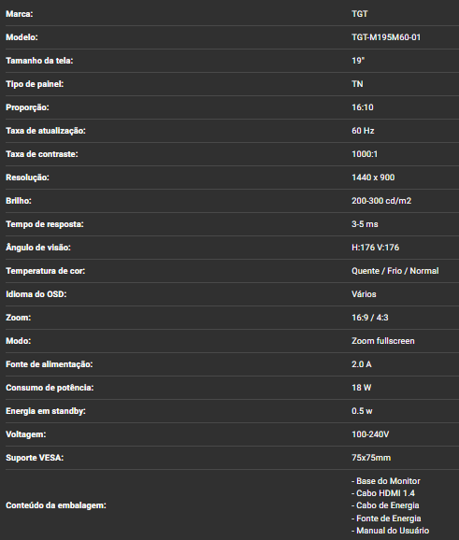459x540 pixels.
Task: Select the Manual do Usuário package item
Action: 391,531
